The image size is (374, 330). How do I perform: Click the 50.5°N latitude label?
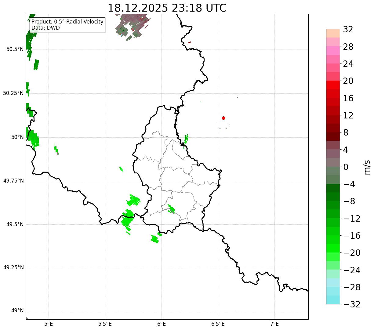tap(15, 49)
